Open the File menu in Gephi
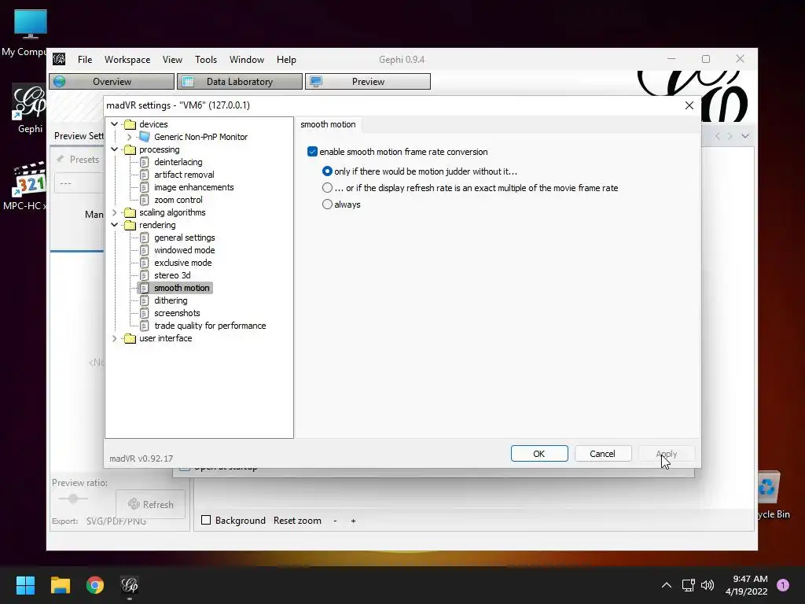The width and height of the screenshot is (805, 604). (85, 60)
